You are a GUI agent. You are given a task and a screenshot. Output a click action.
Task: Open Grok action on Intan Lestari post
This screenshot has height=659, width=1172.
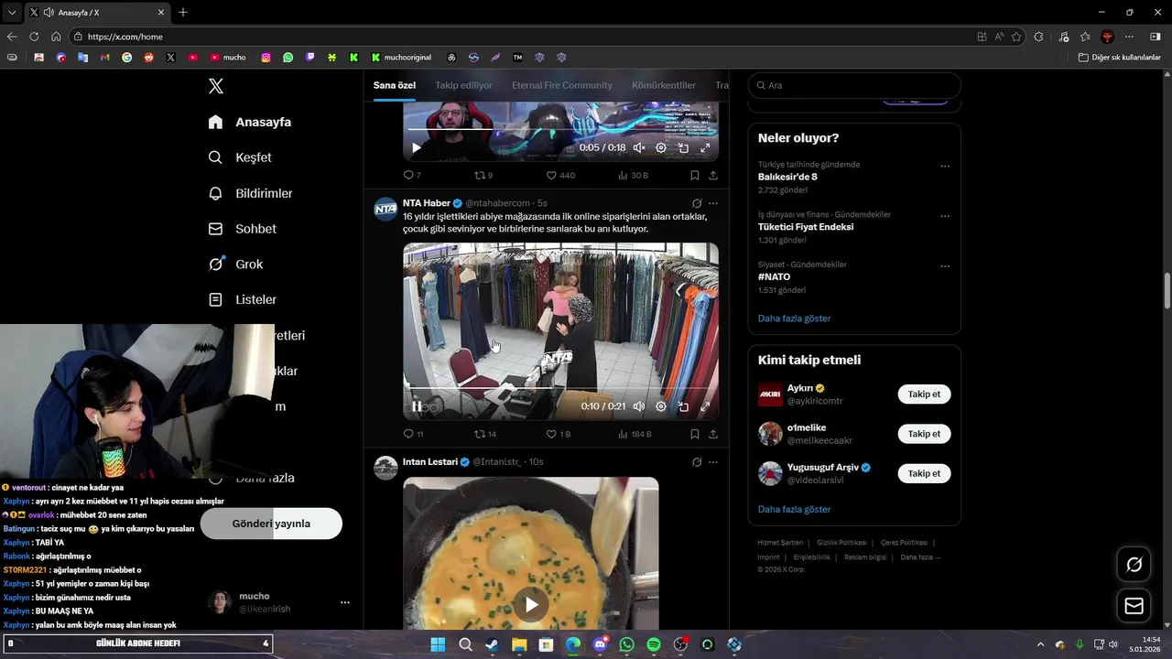[697, 462]
